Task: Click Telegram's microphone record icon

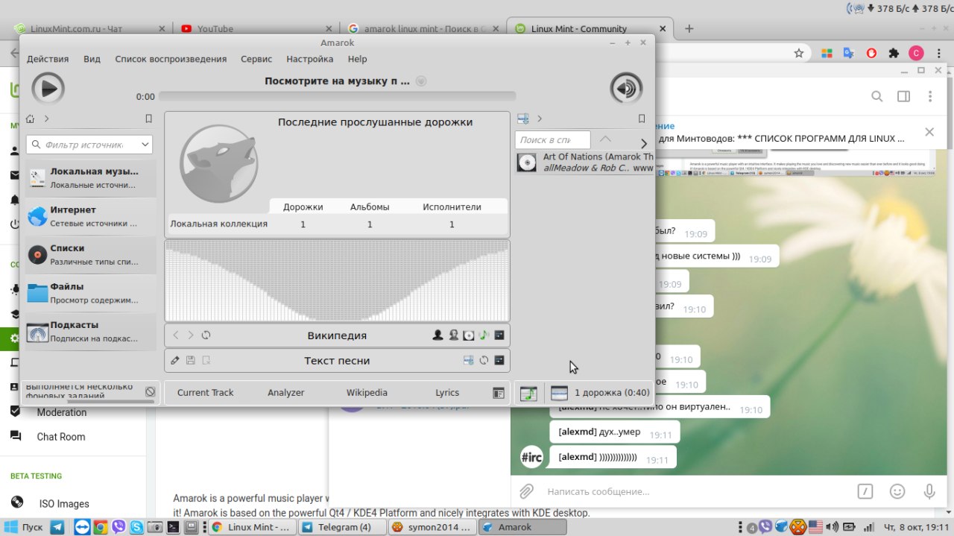Action: [929, 491]
